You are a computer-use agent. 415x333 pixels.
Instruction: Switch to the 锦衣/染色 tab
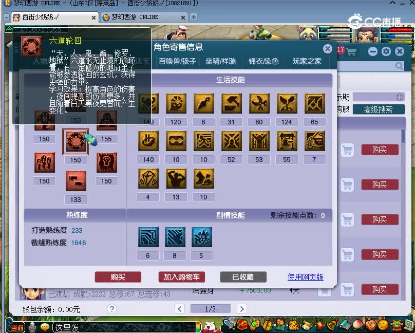pos(263,62)
